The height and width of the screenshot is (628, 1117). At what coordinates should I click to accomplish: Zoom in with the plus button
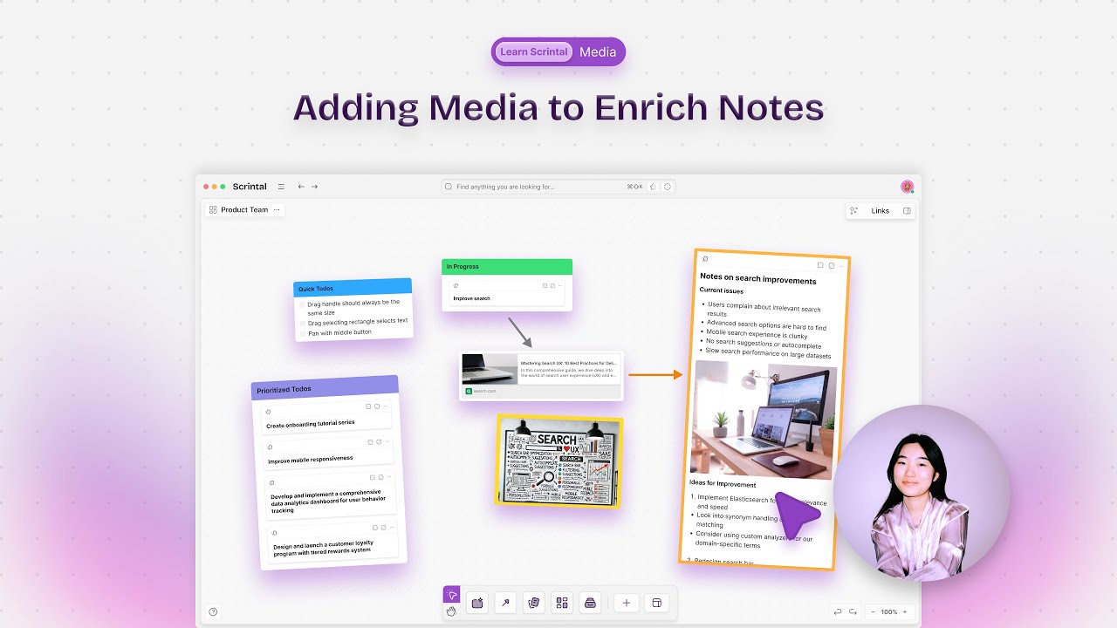click(905, 612)
